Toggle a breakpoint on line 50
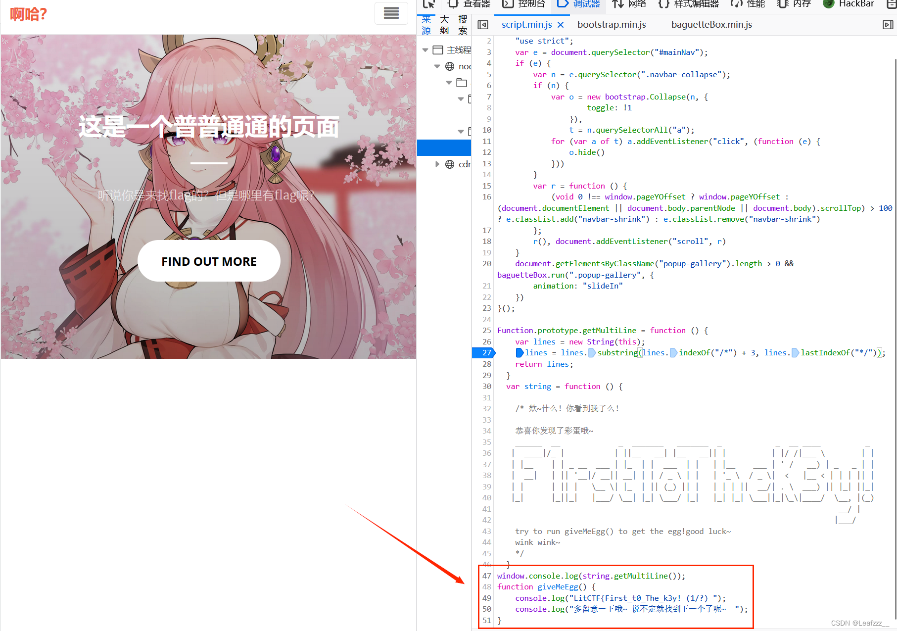The image size is (897, 631). click(487, 609)
